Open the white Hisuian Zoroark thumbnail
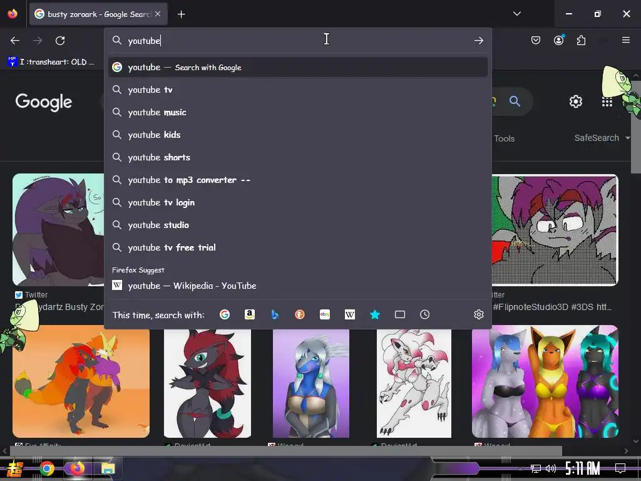This screenshot has width=641, height=481. [414, 383]
